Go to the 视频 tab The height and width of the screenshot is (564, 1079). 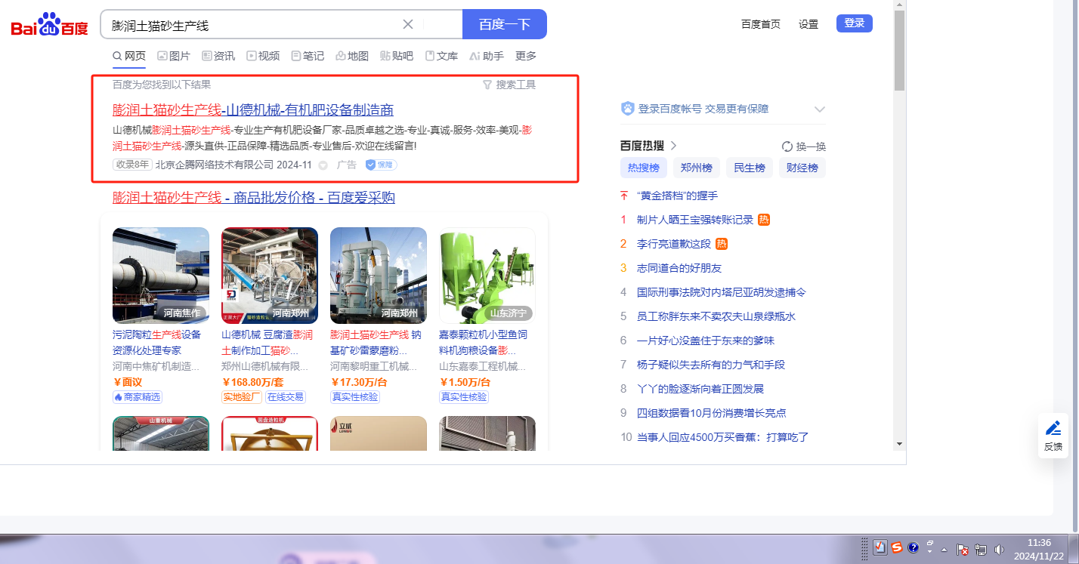click(x=263, y=56)
